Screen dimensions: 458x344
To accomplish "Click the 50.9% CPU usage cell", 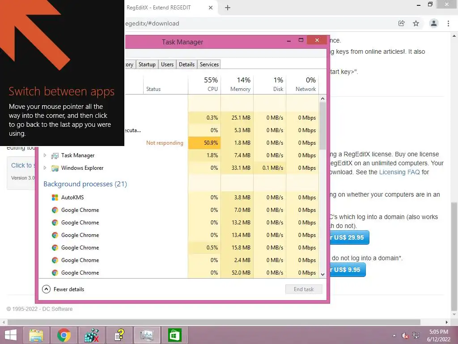I will pos(204,143).
